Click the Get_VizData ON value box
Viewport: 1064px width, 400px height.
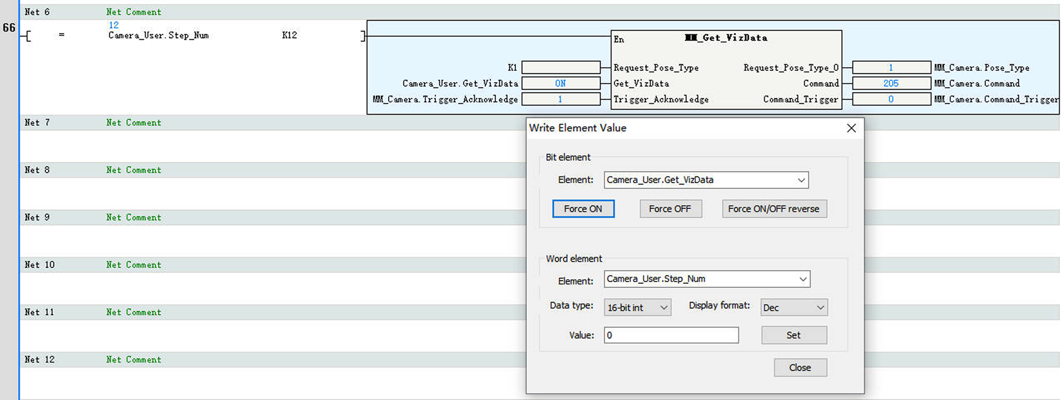tap(560, 84)
